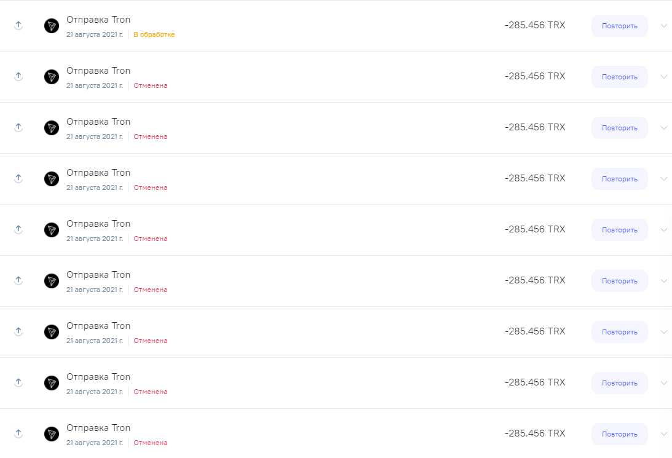Viewport: 672px width, 458px height.
Task: Expand the seventh transaction row chevron
Action: (x=664, y=331)
